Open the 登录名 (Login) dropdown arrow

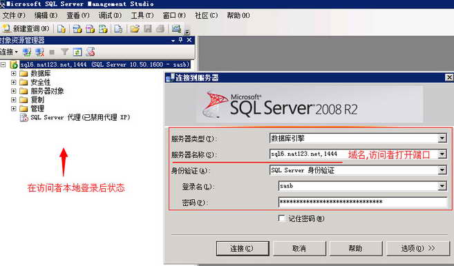coord(442,186)
